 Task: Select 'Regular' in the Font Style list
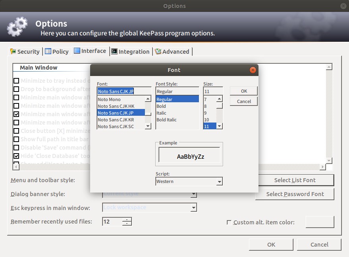177,99
